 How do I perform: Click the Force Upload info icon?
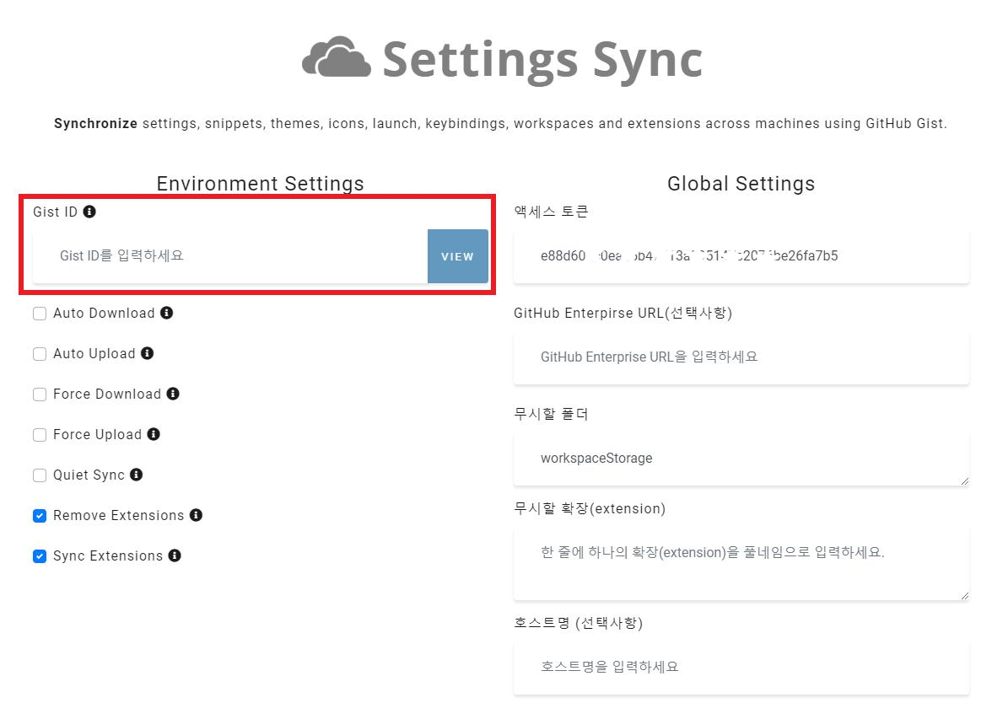click(154, 434)
